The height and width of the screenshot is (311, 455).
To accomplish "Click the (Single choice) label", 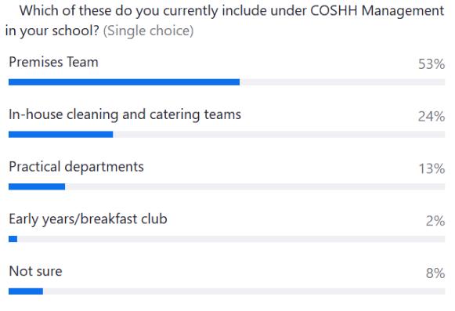I will click(x=148, y=31).
